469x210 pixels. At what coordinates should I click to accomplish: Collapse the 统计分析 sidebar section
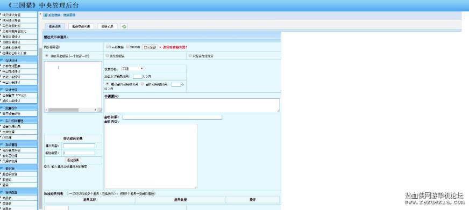(x=18, y=89)
